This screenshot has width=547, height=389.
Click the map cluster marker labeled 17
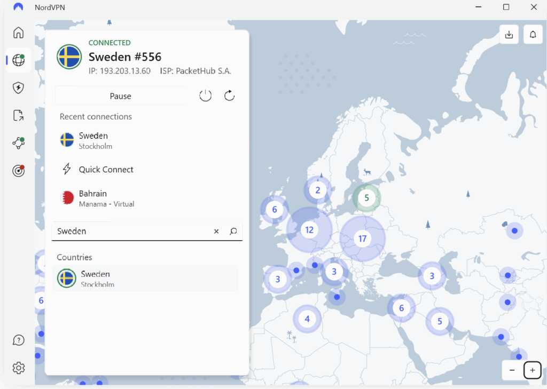(363, 239)
